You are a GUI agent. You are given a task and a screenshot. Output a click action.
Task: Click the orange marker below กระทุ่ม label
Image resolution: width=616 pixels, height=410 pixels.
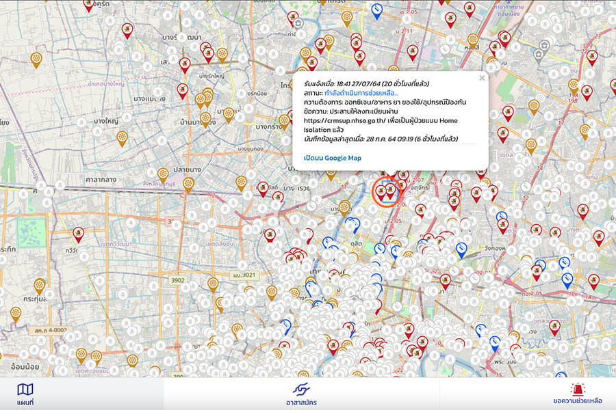pos(16,313)
